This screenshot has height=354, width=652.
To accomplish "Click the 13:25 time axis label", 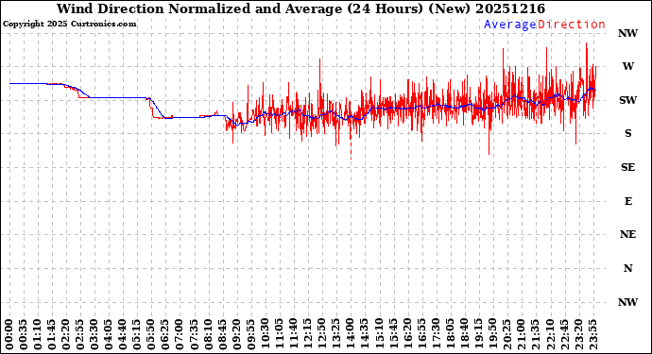I will click(x=336, y=335).
